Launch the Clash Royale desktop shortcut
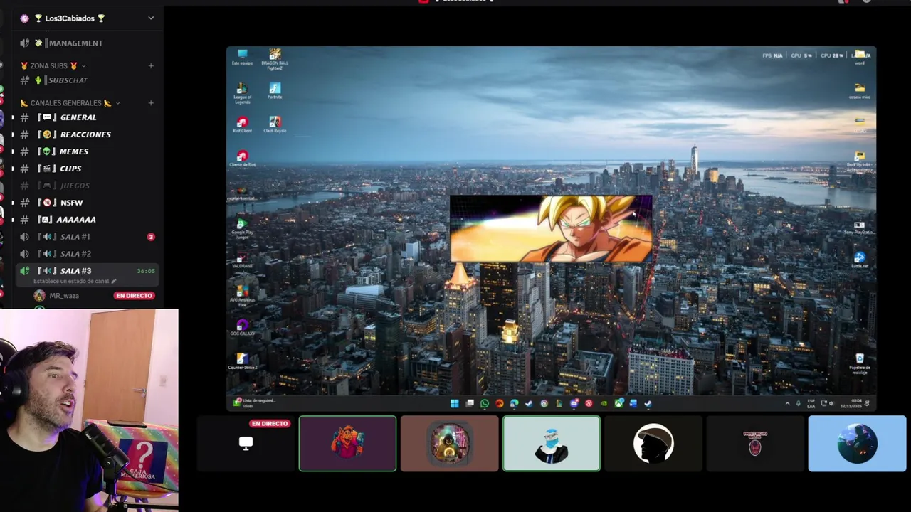This screenshot has height=512, width=911. 275,125
